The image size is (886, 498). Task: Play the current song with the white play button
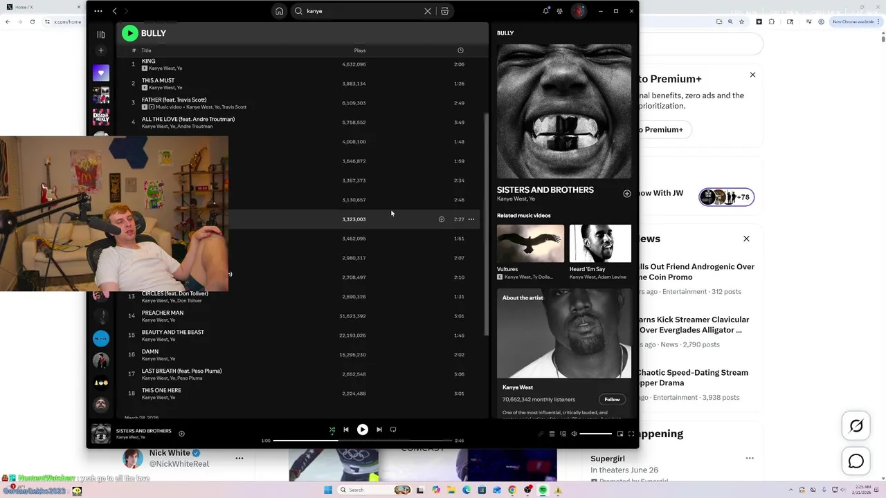[x=362, y=430]
